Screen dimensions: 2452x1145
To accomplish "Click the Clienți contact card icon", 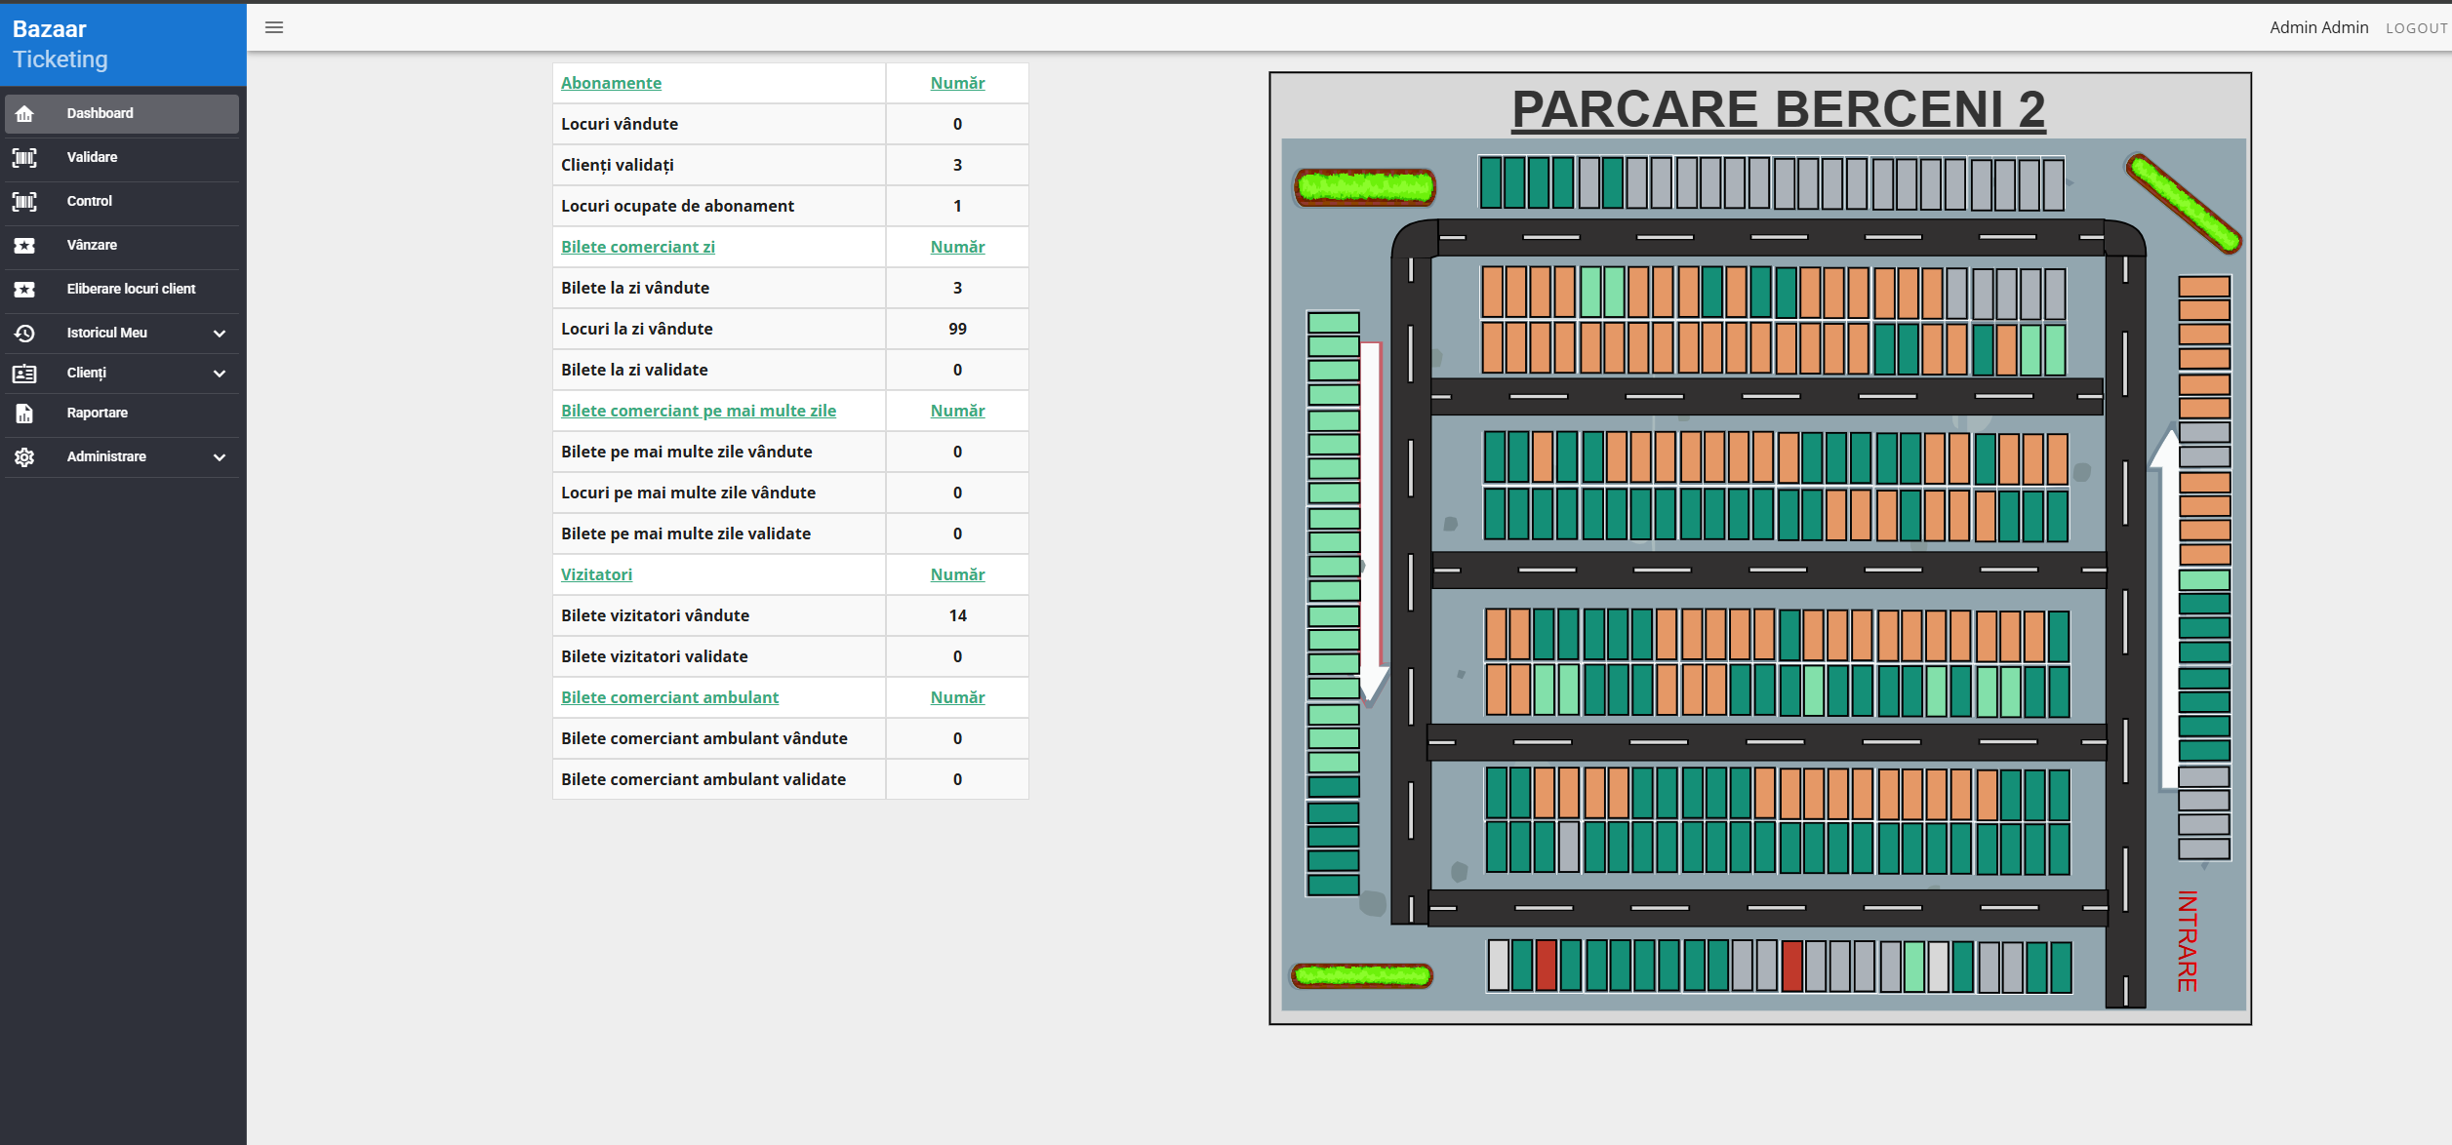I will tap(24, 374).
